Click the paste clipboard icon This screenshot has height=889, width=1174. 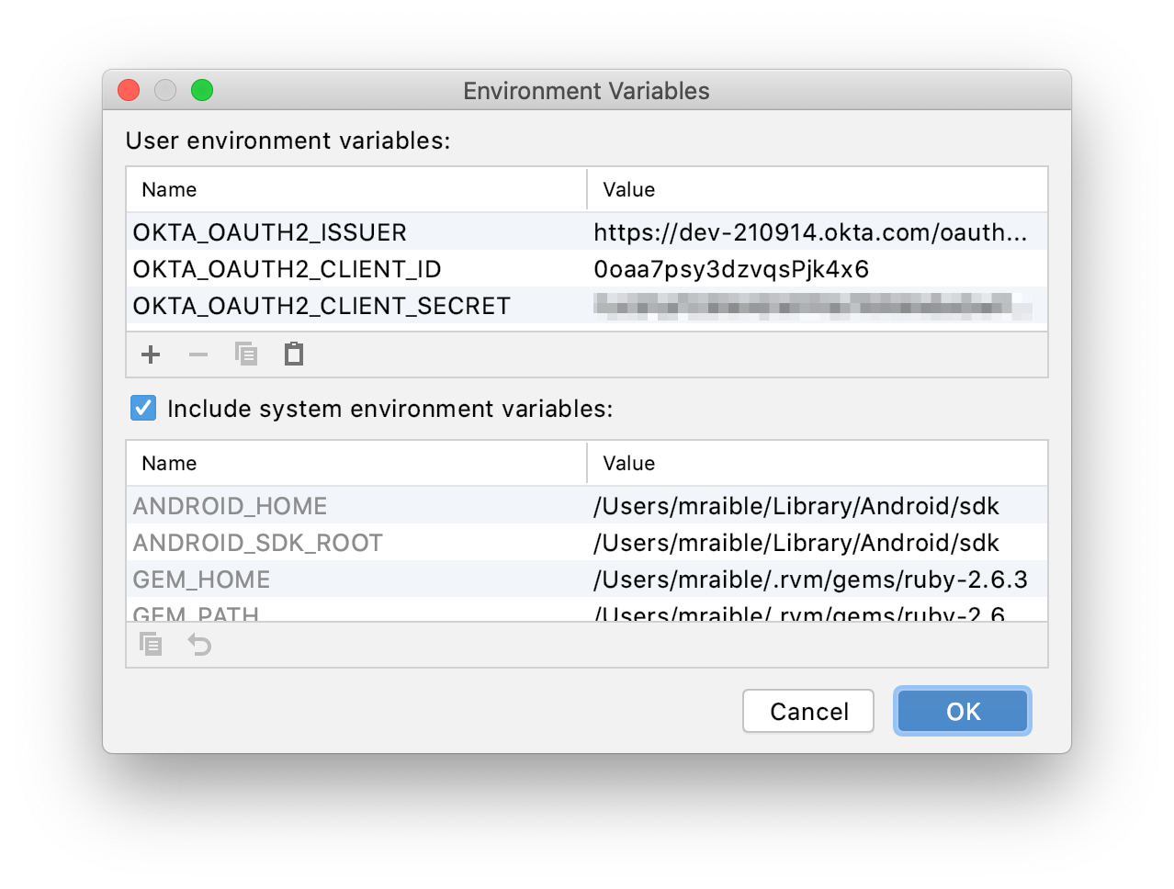(x=294, y=354)
